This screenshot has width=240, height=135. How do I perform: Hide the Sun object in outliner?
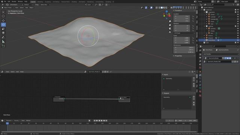[238, 33]
